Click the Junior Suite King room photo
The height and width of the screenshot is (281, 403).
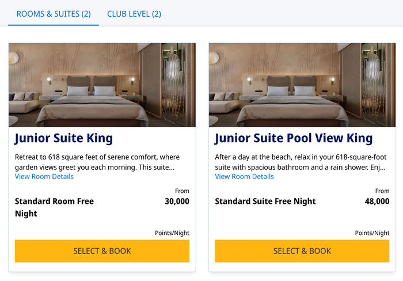[102, 85]
